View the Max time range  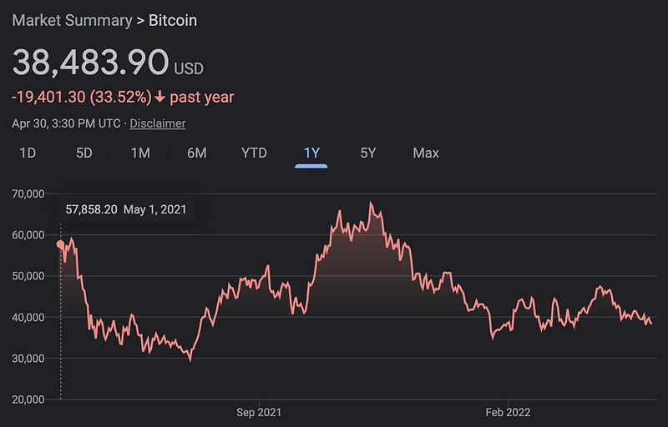pos(426,153)
